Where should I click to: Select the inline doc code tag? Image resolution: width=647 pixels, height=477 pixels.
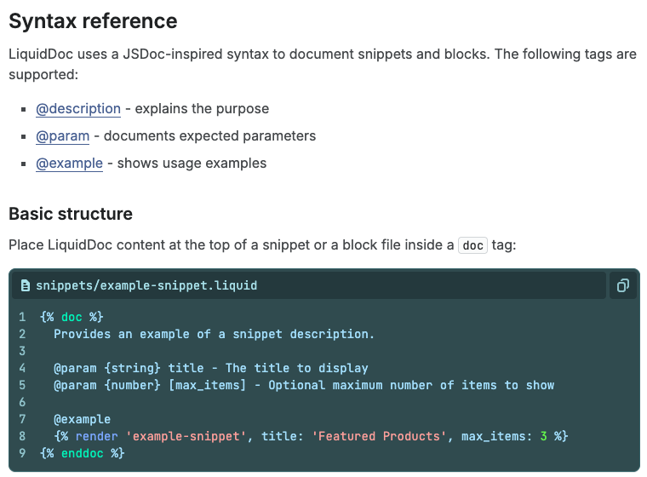tap(472, 245)
